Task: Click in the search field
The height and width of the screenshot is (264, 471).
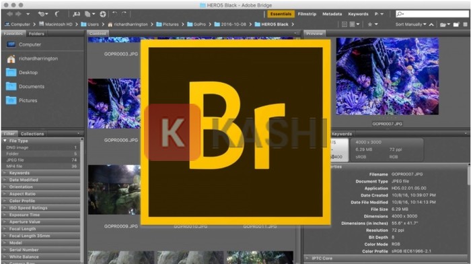Action: tap(432, 14)
